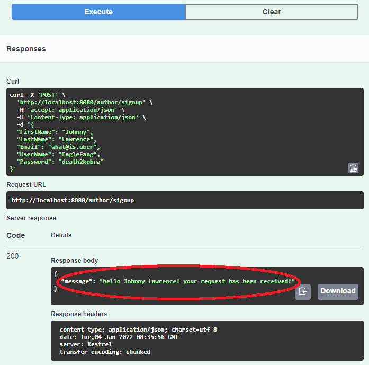The width and height of the screenshot is (369, 365).
Task: Click the response message hello Johnny Lawrence text
Action: [x=197, y=281]
